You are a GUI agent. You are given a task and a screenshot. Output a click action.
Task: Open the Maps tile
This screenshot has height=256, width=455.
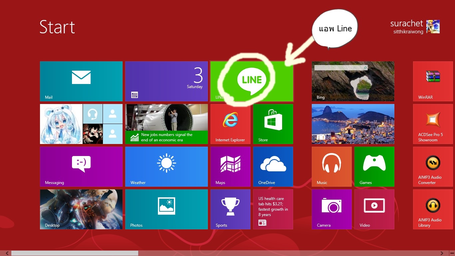coord(230,167)
